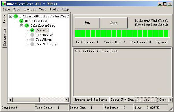174x112 pixels.
Task: Open the Project menu
Action: click(29, 10)
